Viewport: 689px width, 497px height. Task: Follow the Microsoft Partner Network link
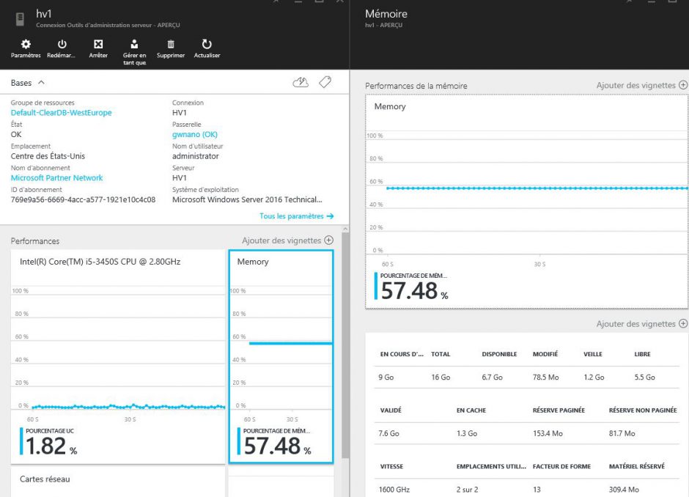click(x=56, y=177)
